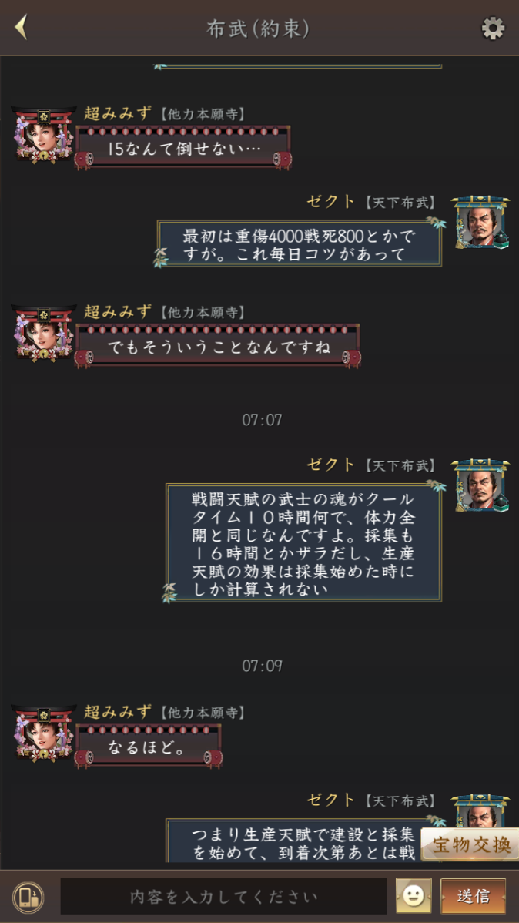This screenshot has width=519, height=923.
Task: Click the 超みみず username above 'なるほど。'
Action: pyautogui.click(x=118, y=711)
